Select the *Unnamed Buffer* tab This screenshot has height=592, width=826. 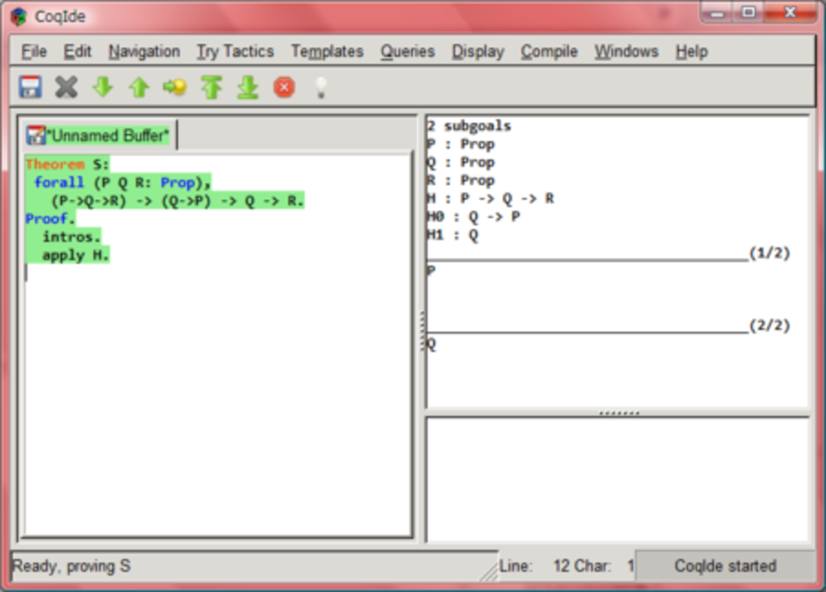[98, 135]
